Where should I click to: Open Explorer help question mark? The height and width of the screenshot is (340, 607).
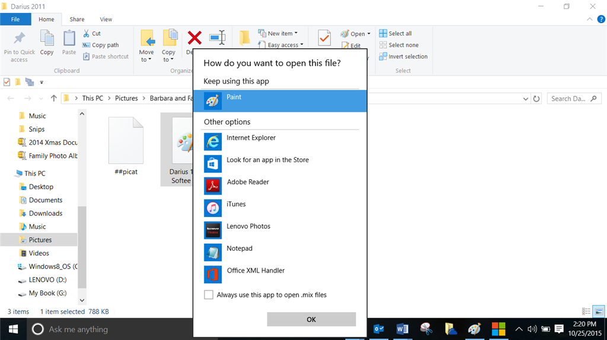(601, 19)
